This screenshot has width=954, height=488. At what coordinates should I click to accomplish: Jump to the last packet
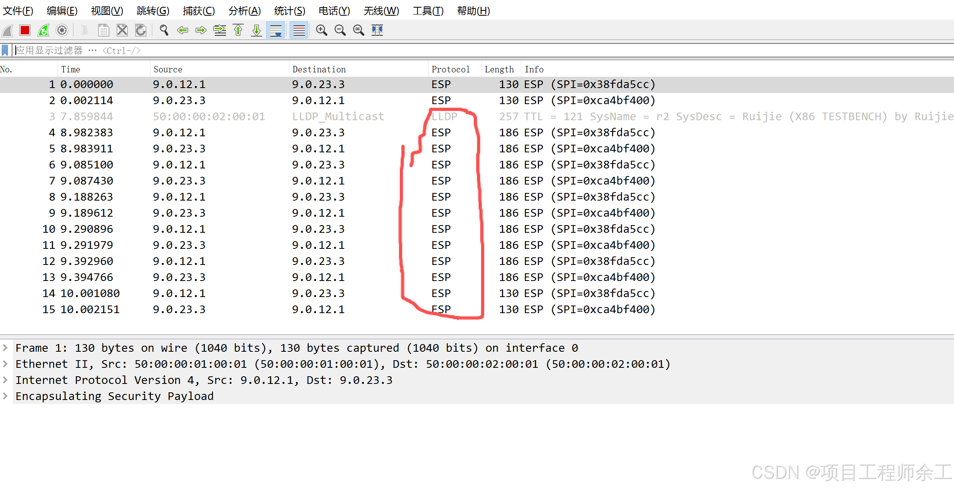(x=257, y=30)
